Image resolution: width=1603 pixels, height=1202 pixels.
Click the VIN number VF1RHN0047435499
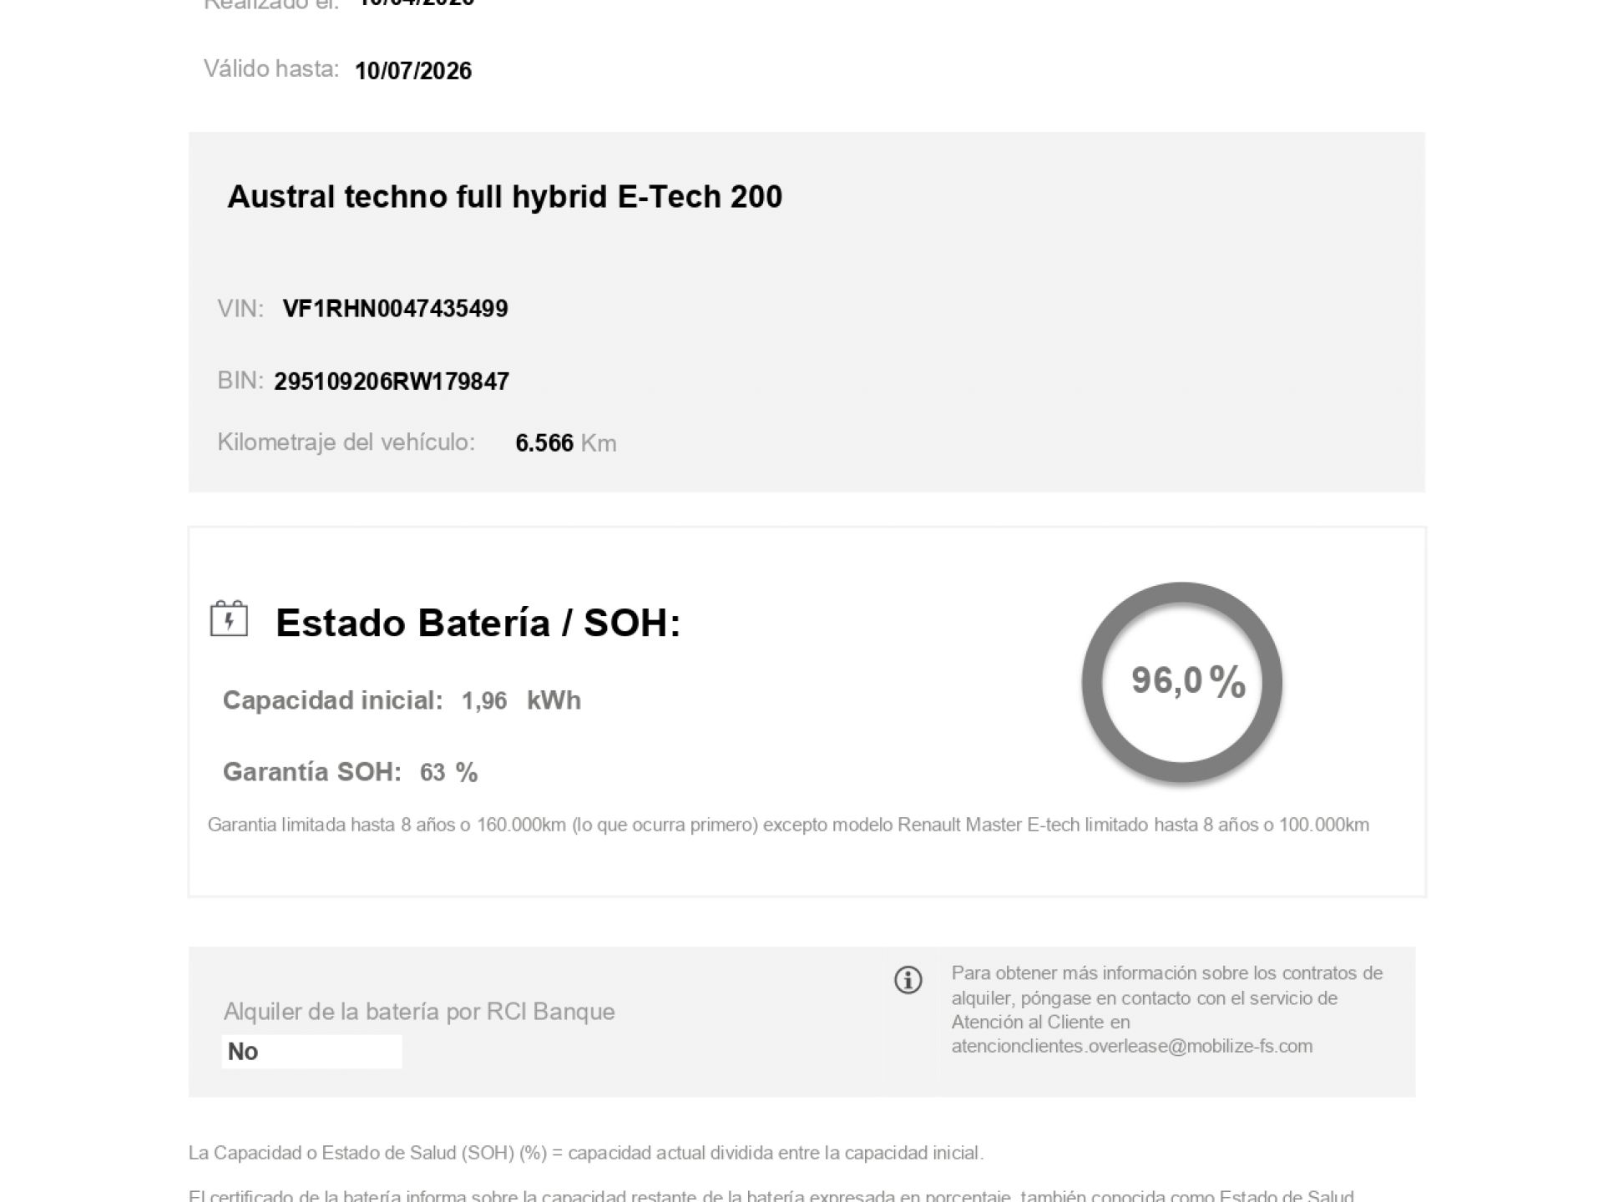point(395,309)
